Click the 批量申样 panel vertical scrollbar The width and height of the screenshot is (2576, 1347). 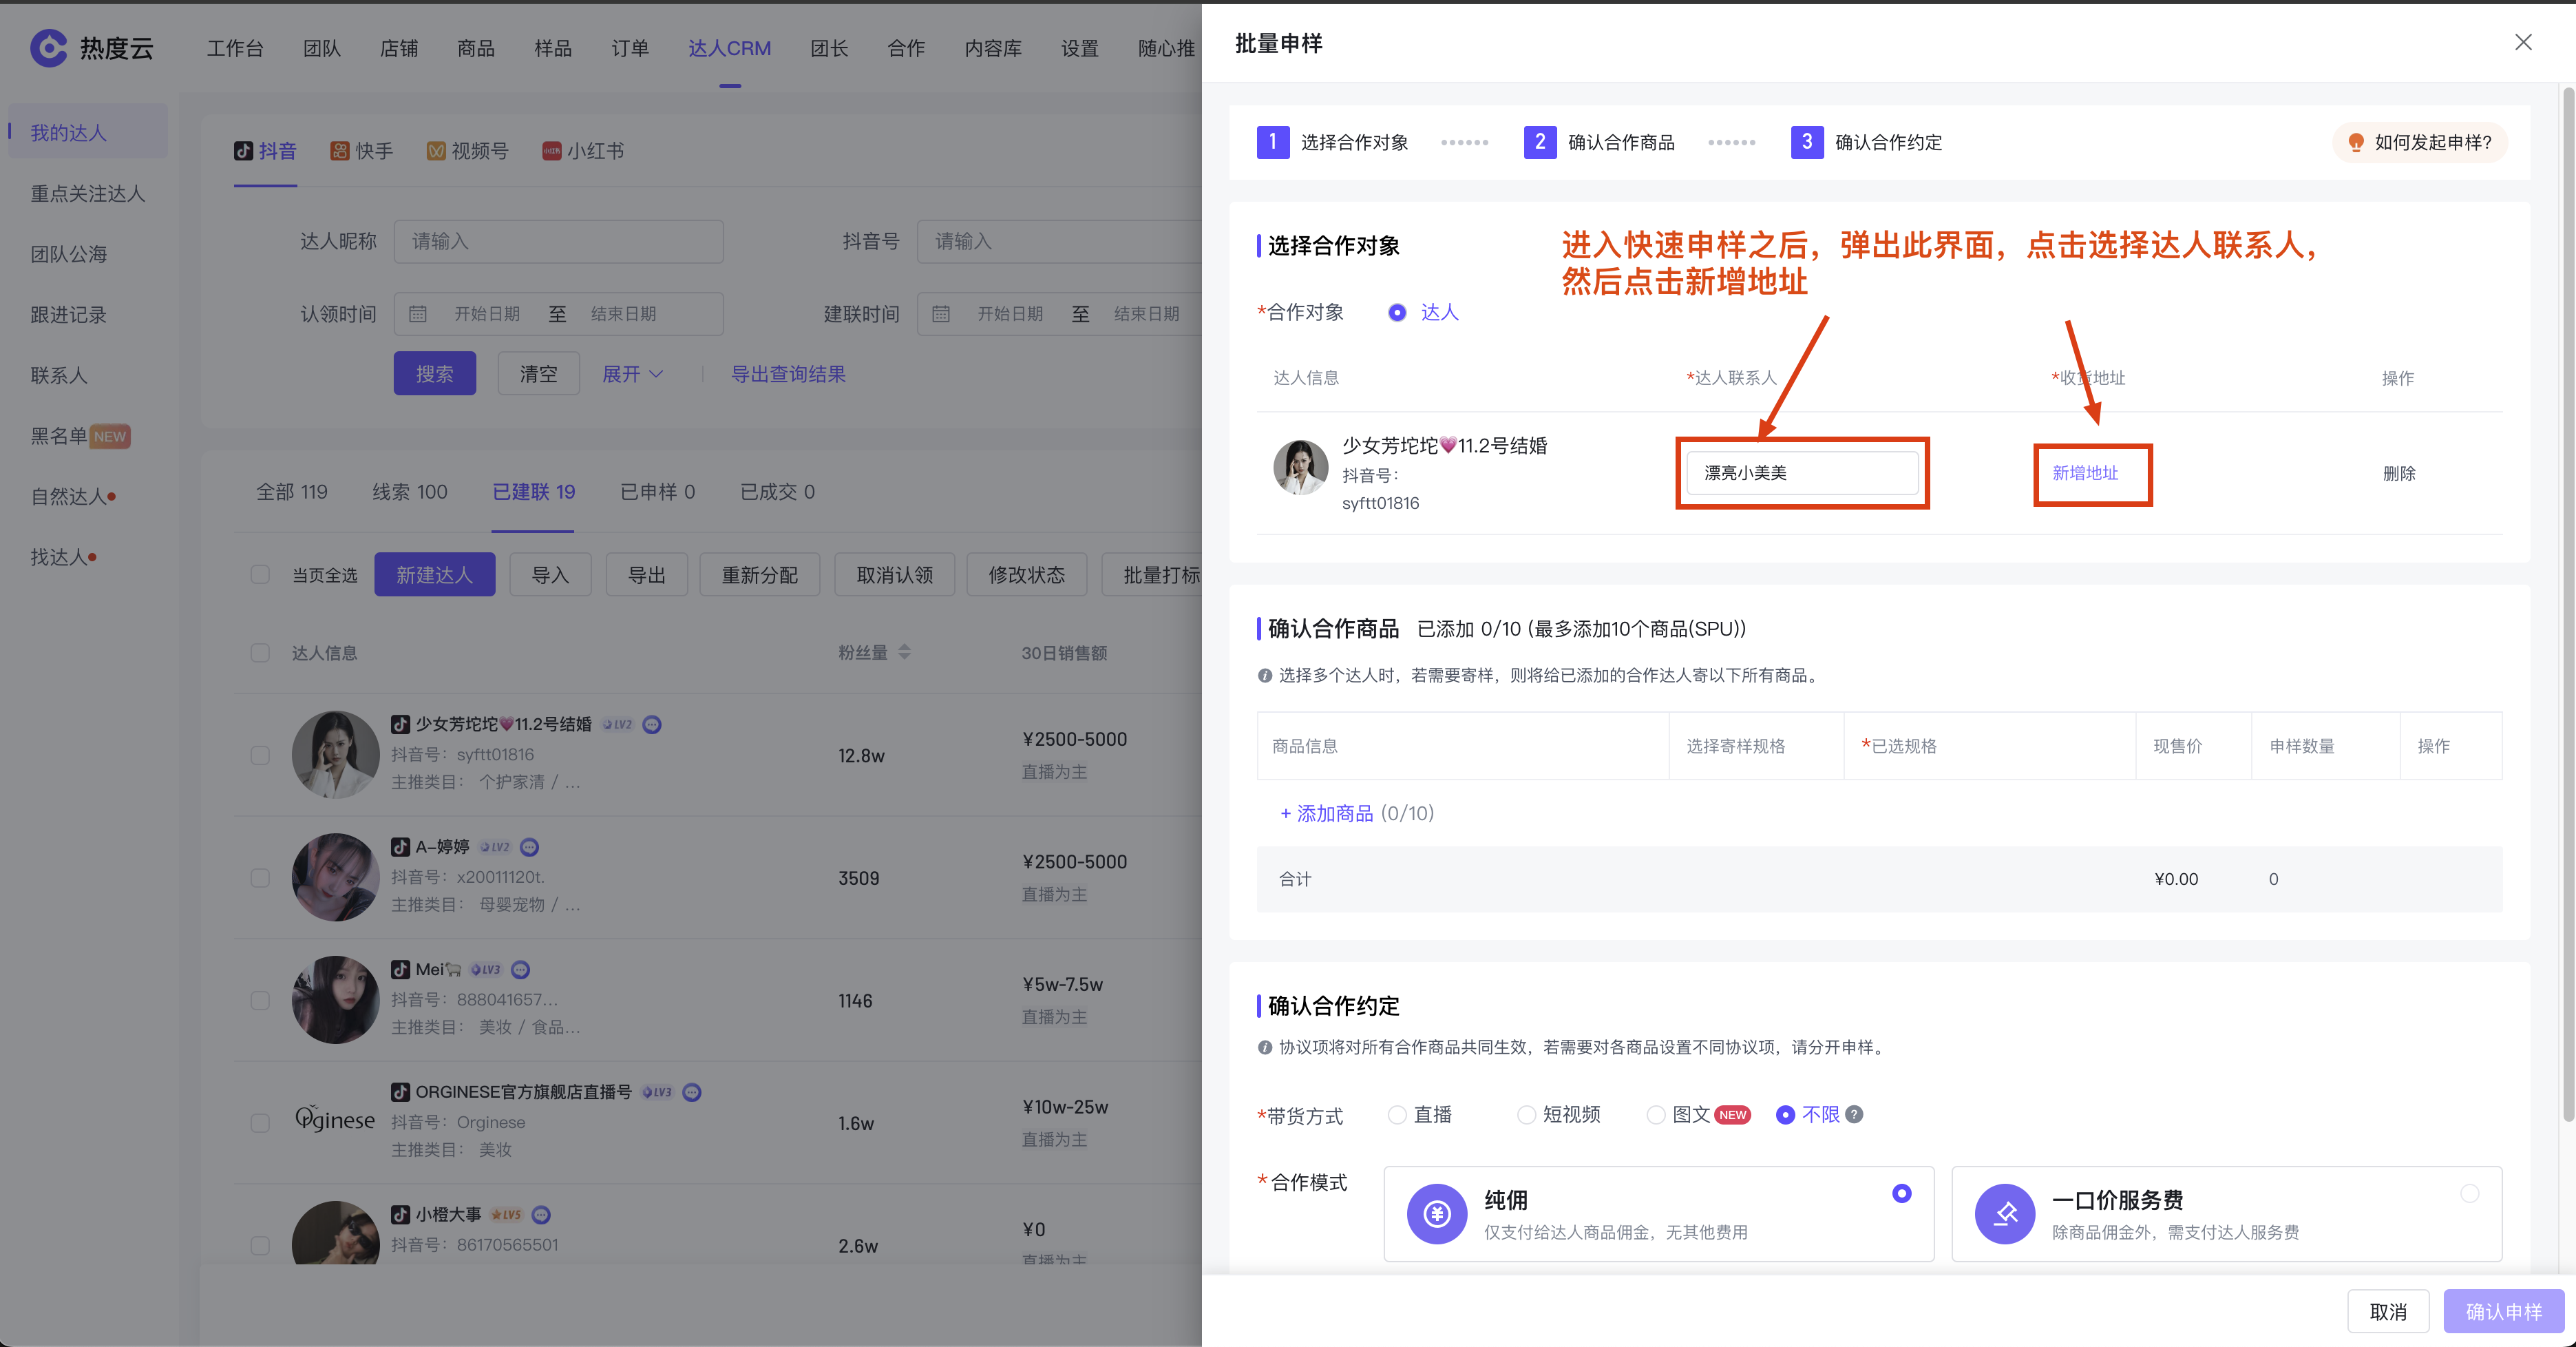point(2567,605)
